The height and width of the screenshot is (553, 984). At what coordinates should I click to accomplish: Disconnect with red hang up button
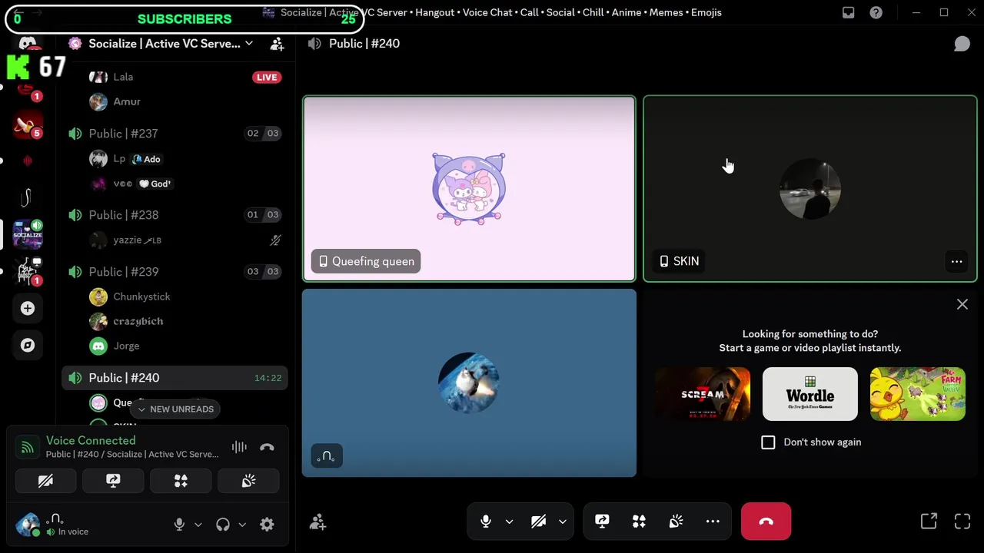point(766,522)
